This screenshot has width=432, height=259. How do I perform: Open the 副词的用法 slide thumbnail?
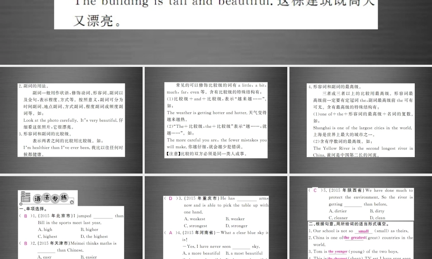coord(71,120)
